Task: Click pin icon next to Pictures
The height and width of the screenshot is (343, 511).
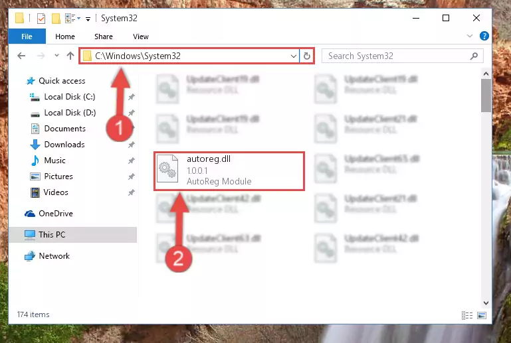Action: pos(131,176)
